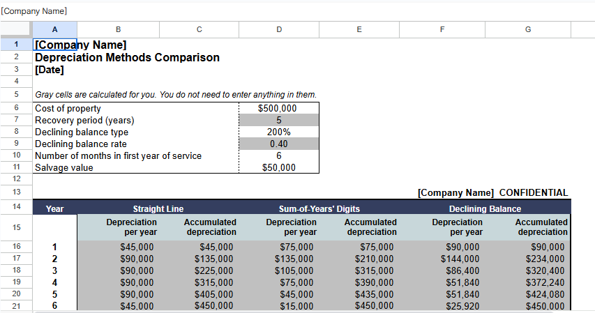The height and width of the screenshot is (313, 595).
Task: Select the [Date] placeholder cell
Action: coord(50,70)
